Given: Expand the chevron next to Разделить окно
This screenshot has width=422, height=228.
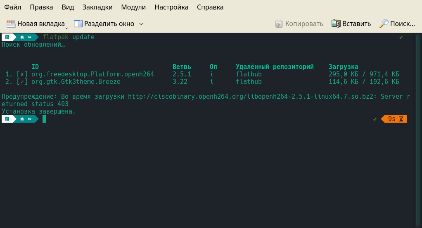Looking at the screenshot, I should pos(141,24).
